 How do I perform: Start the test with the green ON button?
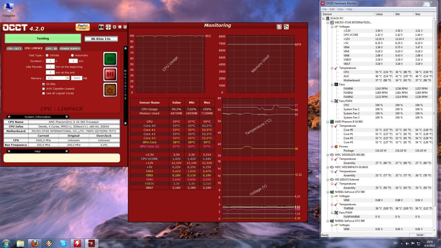point(110,59)
